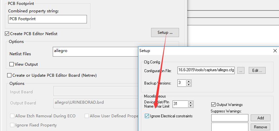Decrease the Backup Versions spinner value
279x131 pixels.
[x=188, y=85]
